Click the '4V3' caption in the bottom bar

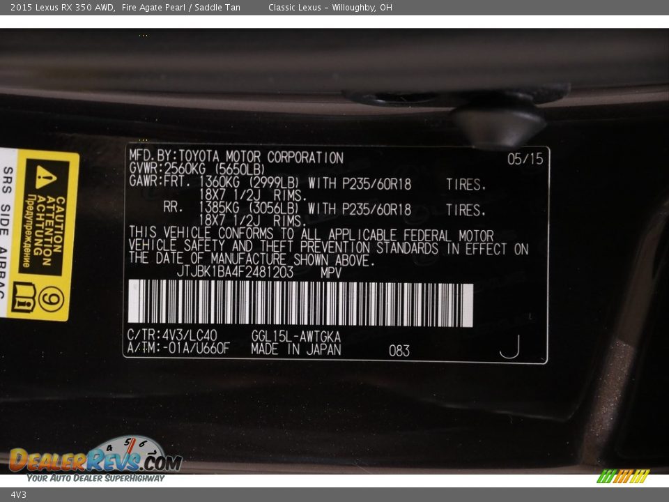(18, 495)
